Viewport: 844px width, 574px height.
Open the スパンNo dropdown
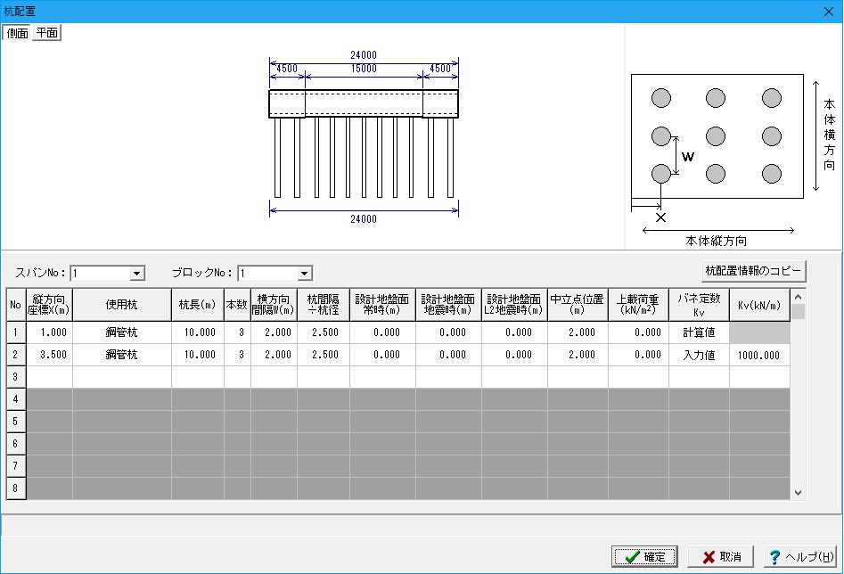click(x=136, y=274)
